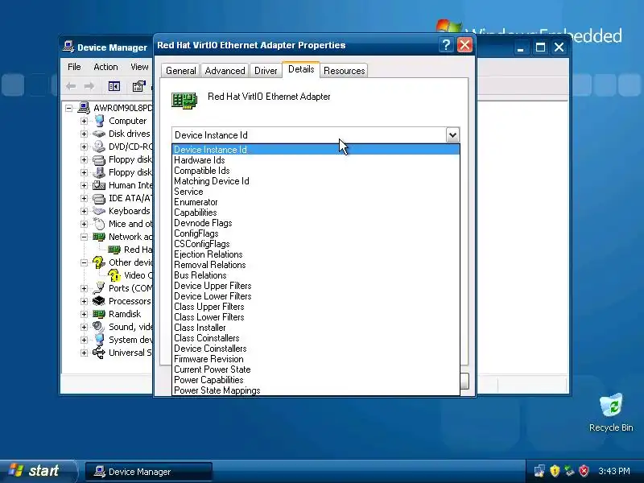Select the Processors icon in tree
Viewport: 644px width, 483px height.
99,301
